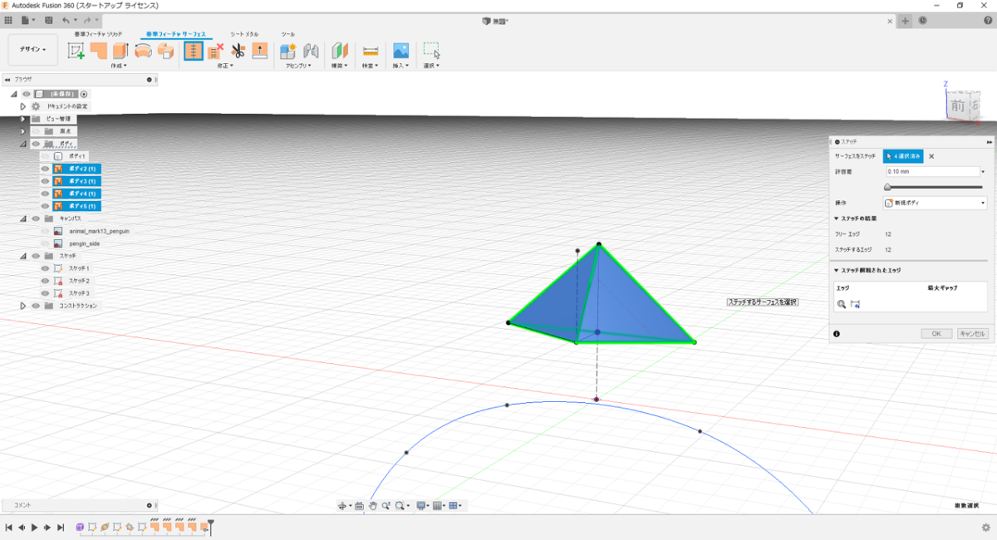The width and height of the screenshot is (997, 540).
Task: Open timeline settings gear
Action: (986, 528)
